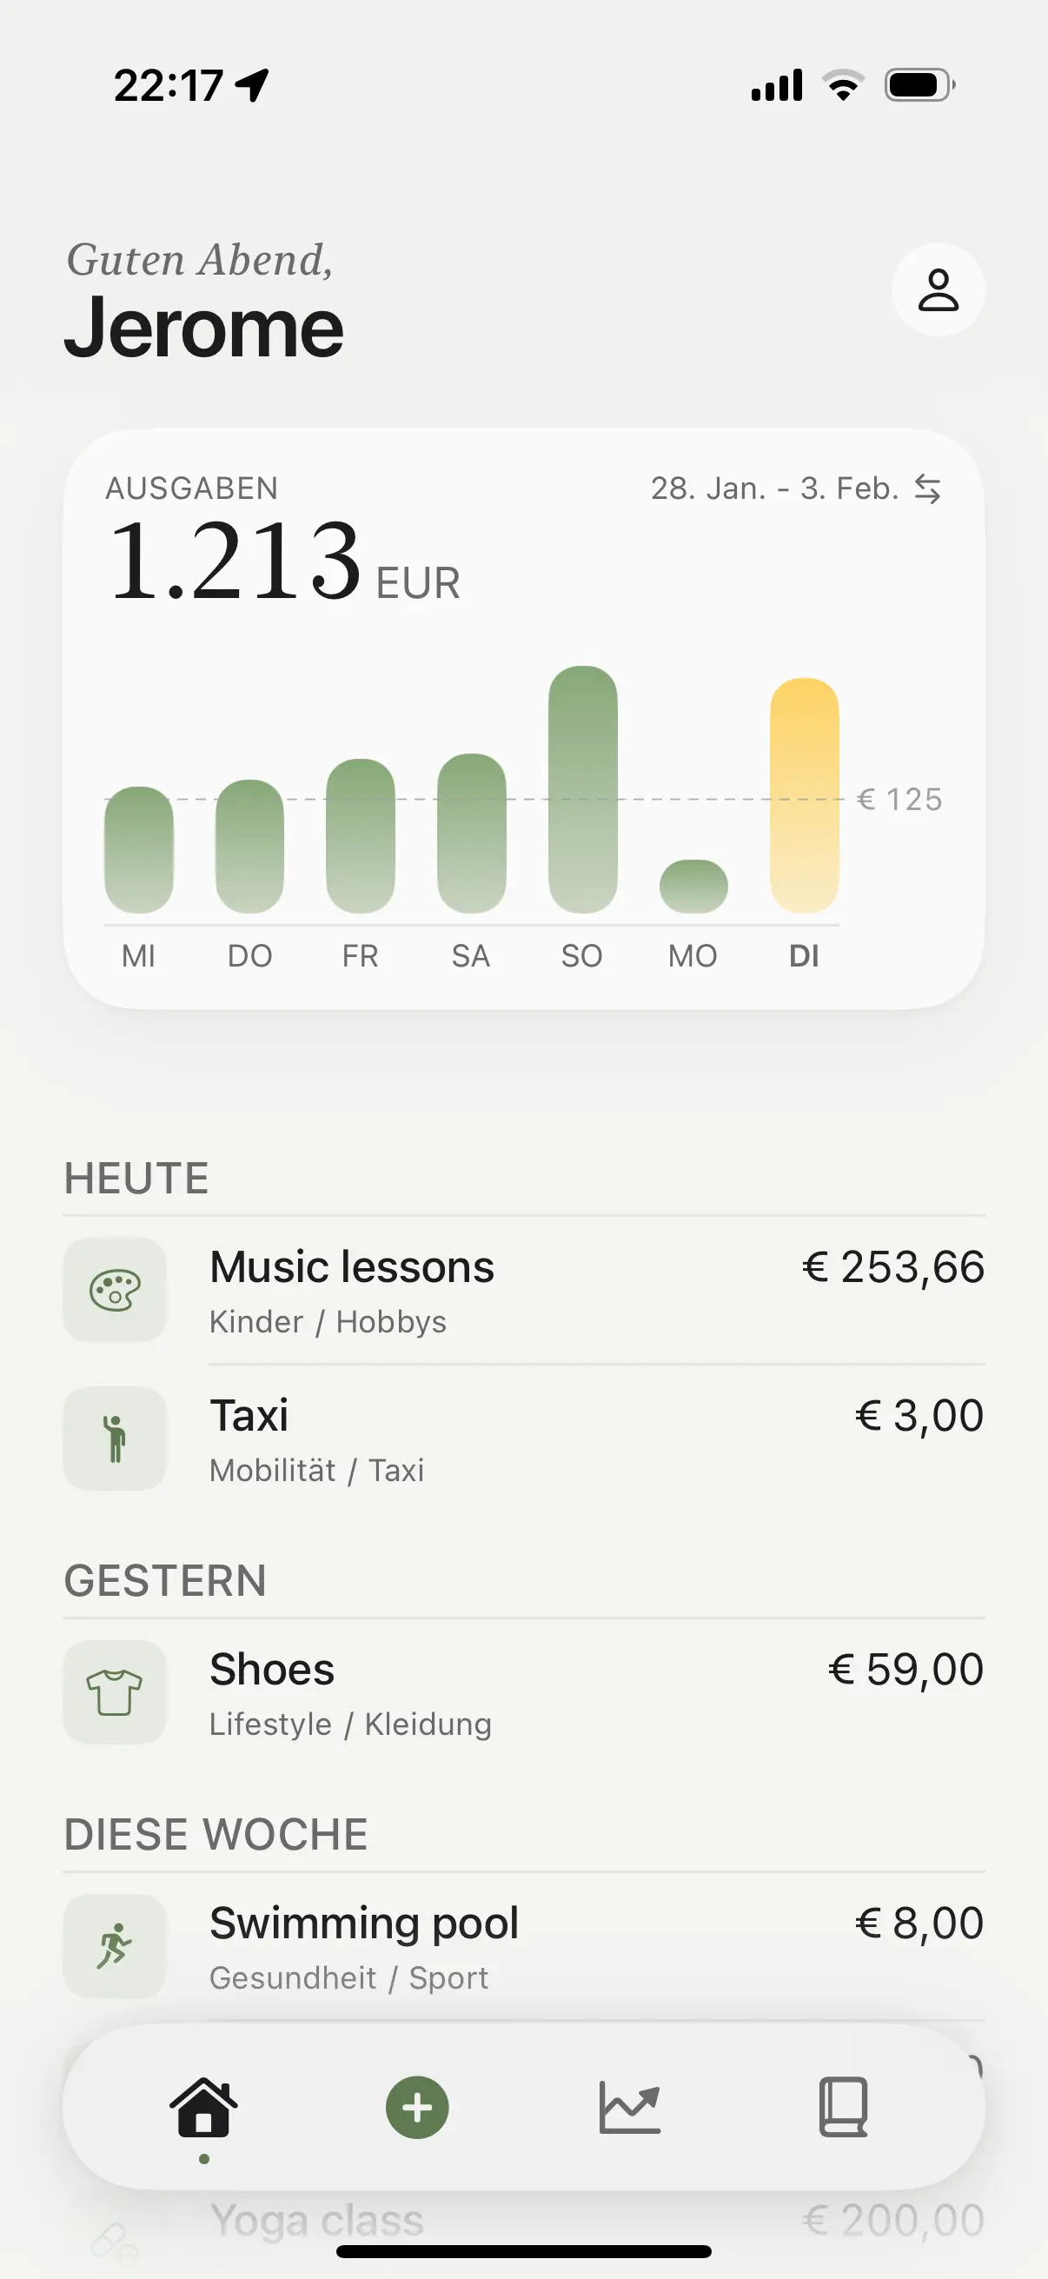This screenshot has height=2279, width=1048.
Task: Tap the palette icon for Music lessons
Action: (x=115, y=1290)
